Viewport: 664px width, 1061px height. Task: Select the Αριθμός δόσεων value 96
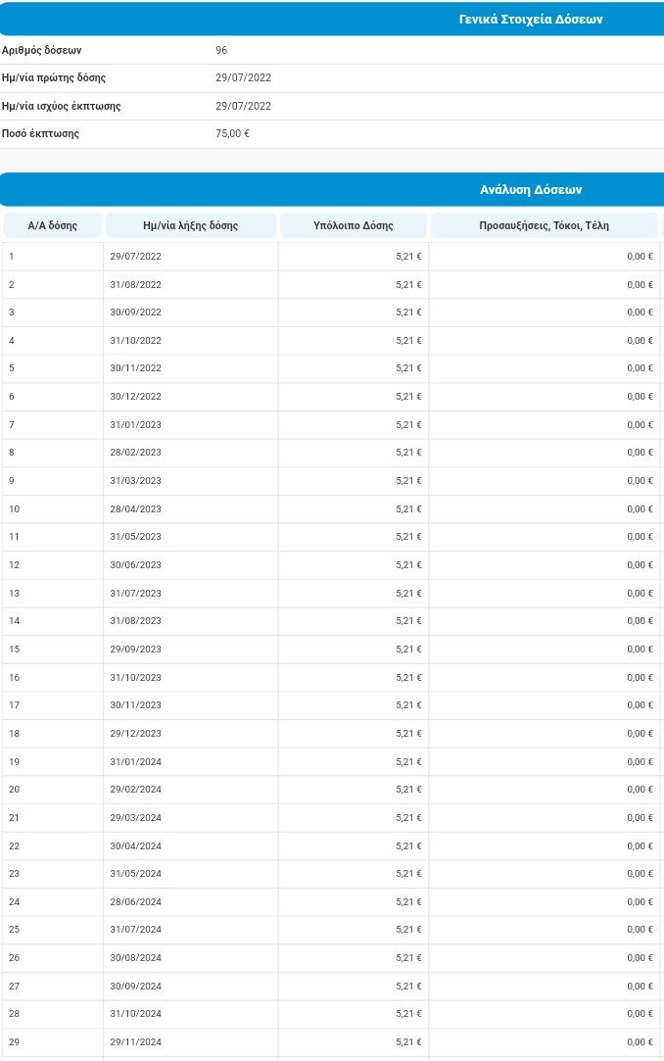pyautogui.click(x=221, y=50)
